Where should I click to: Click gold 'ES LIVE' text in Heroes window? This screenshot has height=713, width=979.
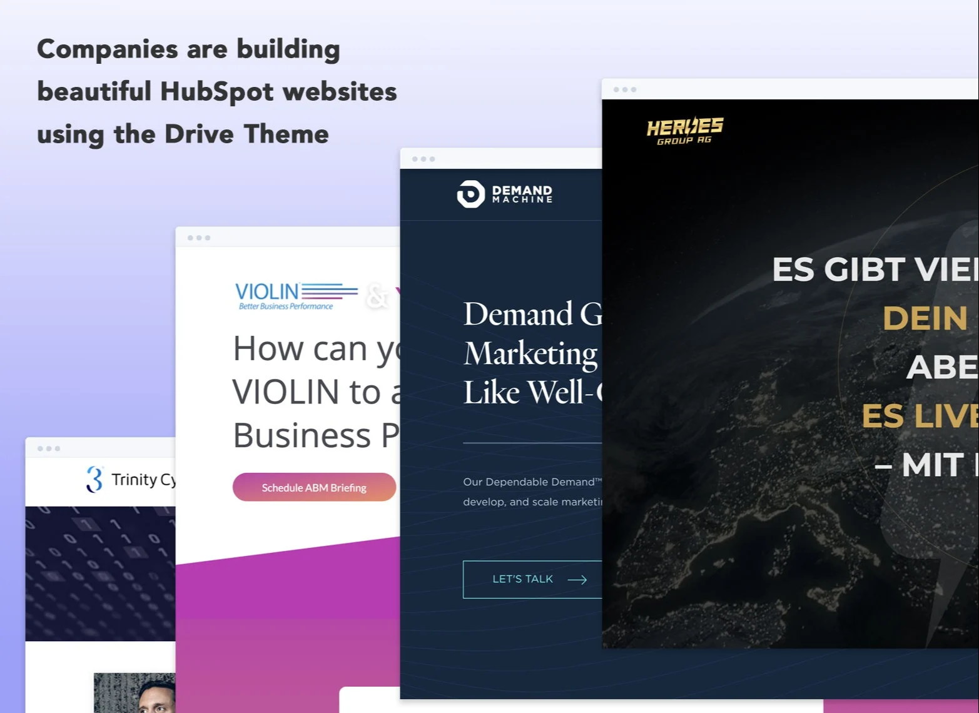click(920, 416)
